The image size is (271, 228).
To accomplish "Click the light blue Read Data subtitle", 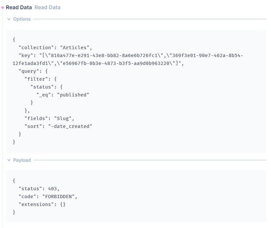I will pos(48,8).
